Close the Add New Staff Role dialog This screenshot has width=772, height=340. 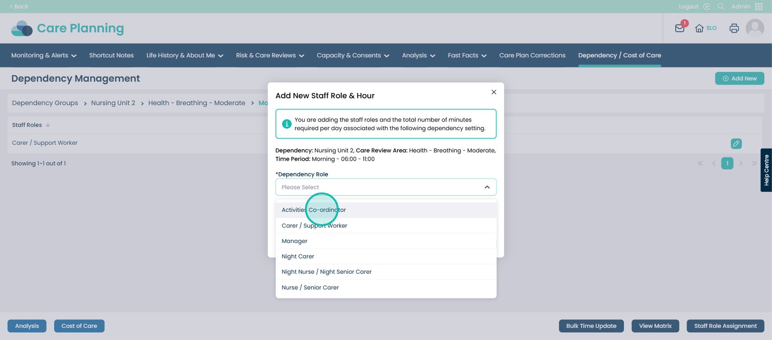pyautogui.click(x=494, y=92)
